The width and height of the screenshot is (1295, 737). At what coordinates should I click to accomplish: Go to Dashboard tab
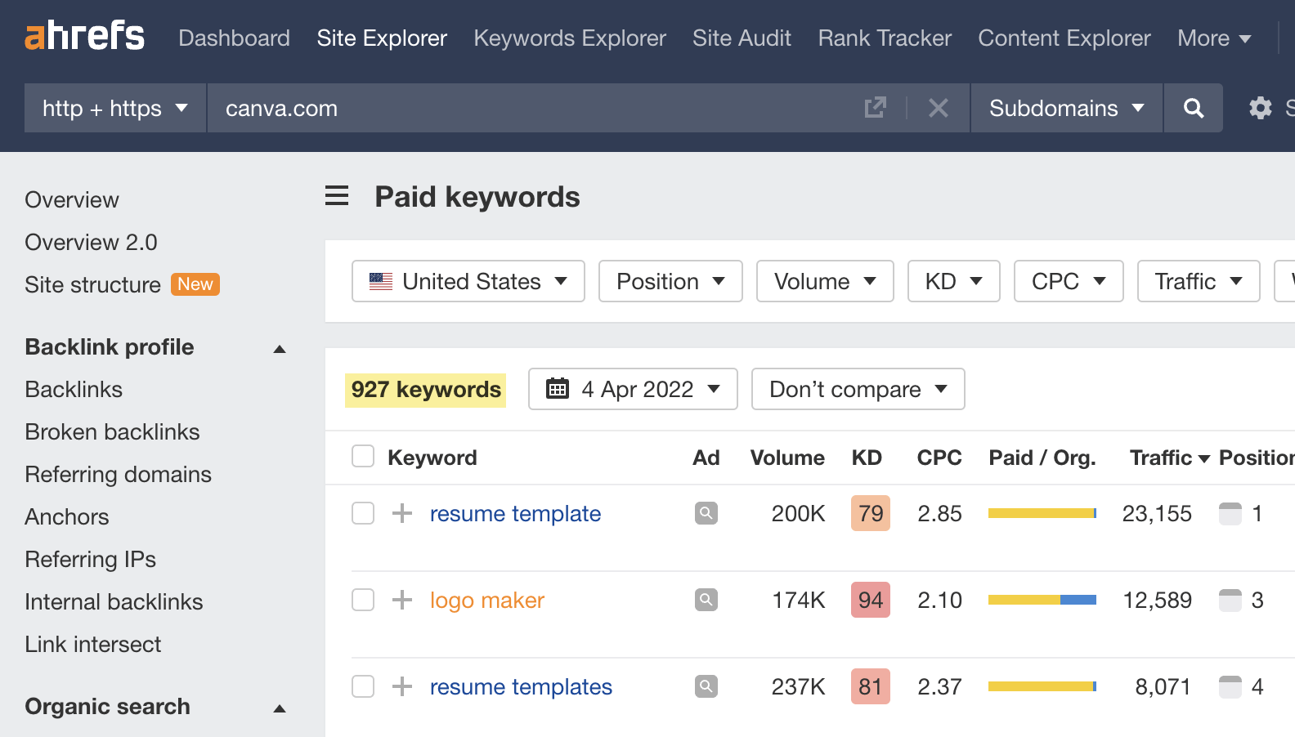click(x=234, y=38)
